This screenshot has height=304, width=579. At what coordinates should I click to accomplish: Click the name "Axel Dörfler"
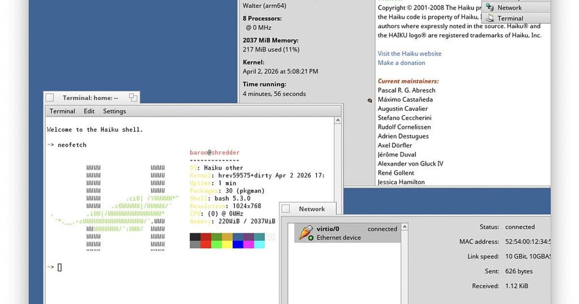pyautogui.click(x=395, y=145)
